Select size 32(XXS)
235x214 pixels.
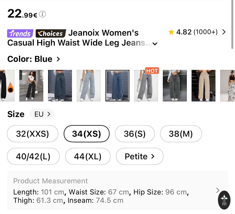pos(32,134)
